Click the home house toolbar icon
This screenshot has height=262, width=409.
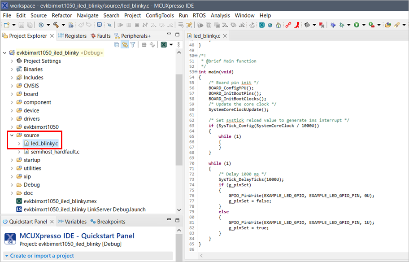(278, 25)
